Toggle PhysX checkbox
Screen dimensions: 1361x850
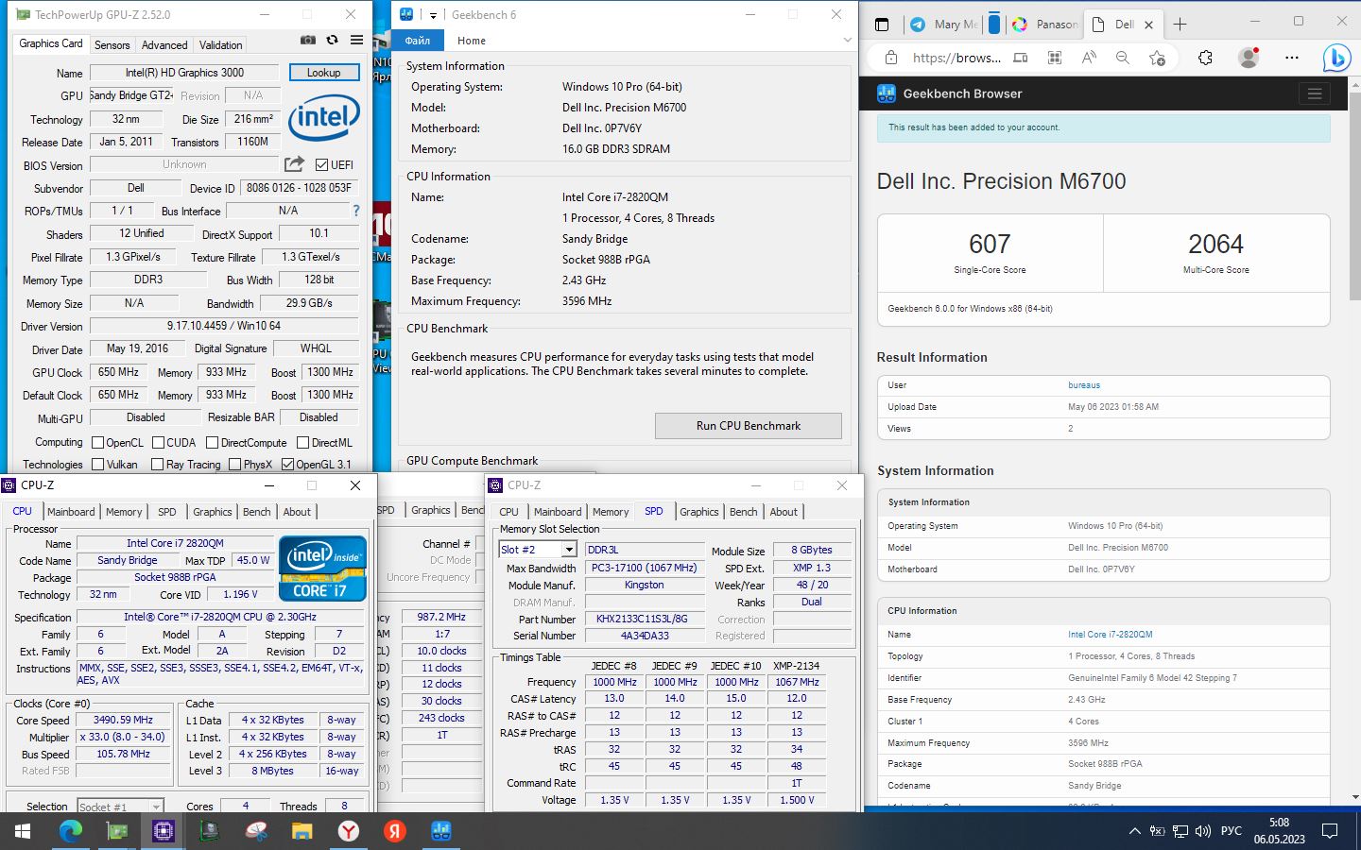tap(234, 464)
